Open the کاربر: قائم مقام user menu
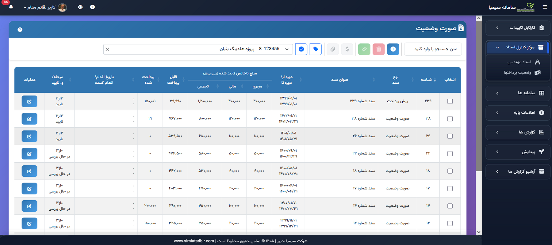Viewport: 552px width, 245px height. point(45,7)
